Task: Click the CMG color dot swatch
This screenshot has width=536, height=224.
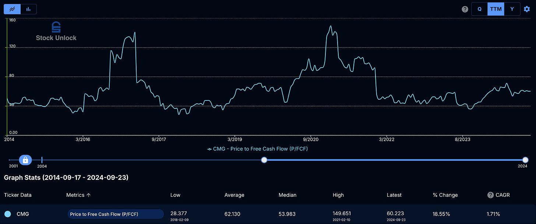Action: (x=8, y=214)
